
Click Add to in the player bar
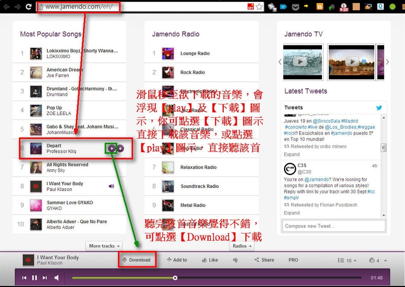point(177,260)
